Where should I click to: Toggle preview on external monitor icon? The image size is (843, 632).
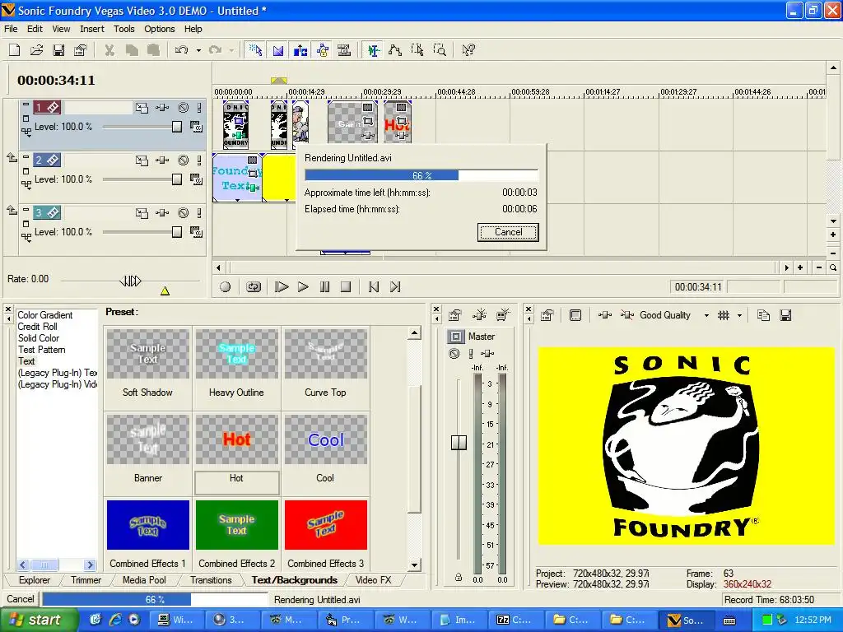(x=575, y=315)
